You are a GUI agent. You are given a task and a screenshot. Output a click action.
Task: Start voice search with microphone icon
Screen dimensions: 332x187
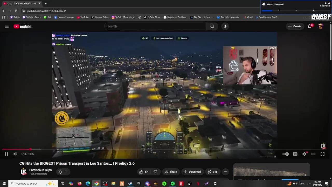coord(225,26)
